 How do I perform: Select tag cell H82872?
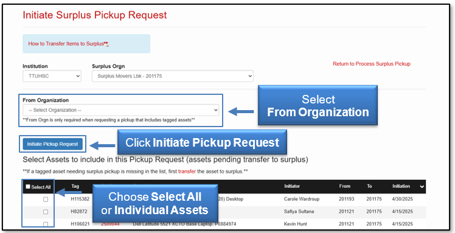tap(79, 212)
